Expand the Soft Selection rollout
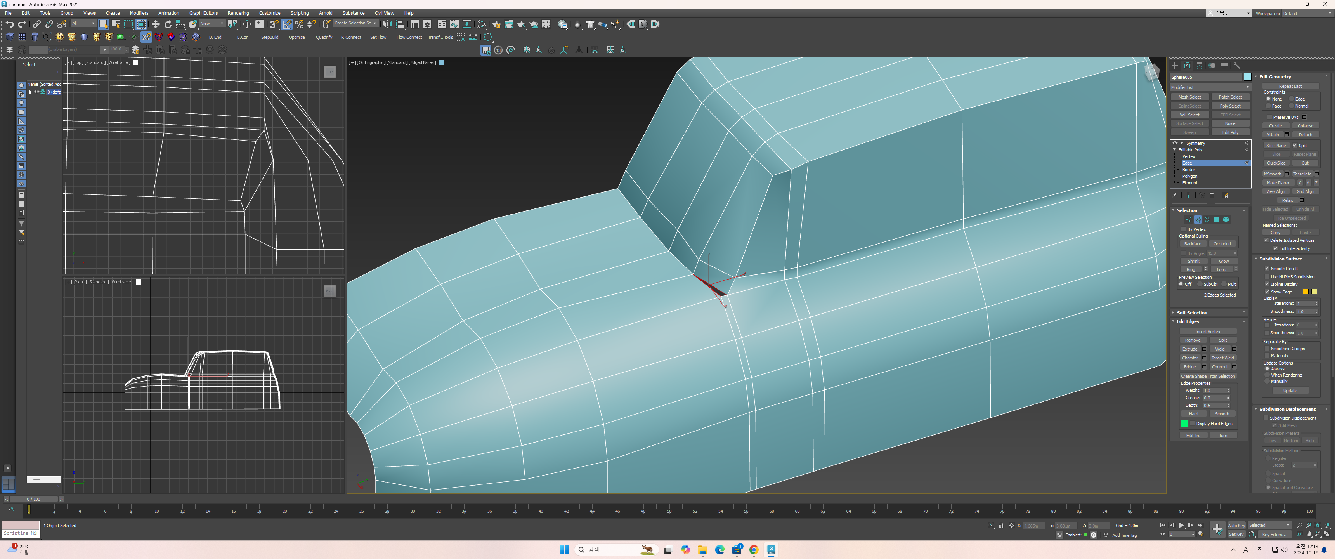Image resolution: width=1335 pixels, height=559 pixels. (x=1192, y=312)
